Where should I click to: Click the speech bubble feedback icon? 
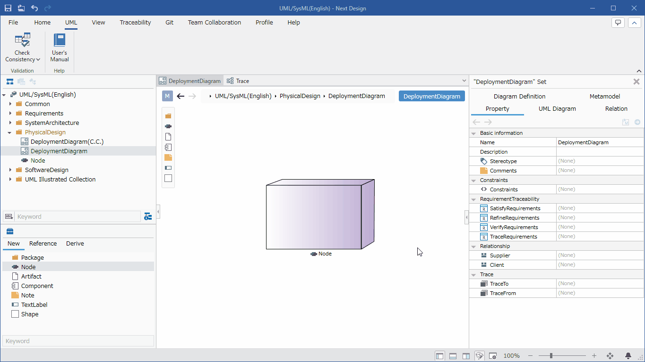(x=618, y=23)
